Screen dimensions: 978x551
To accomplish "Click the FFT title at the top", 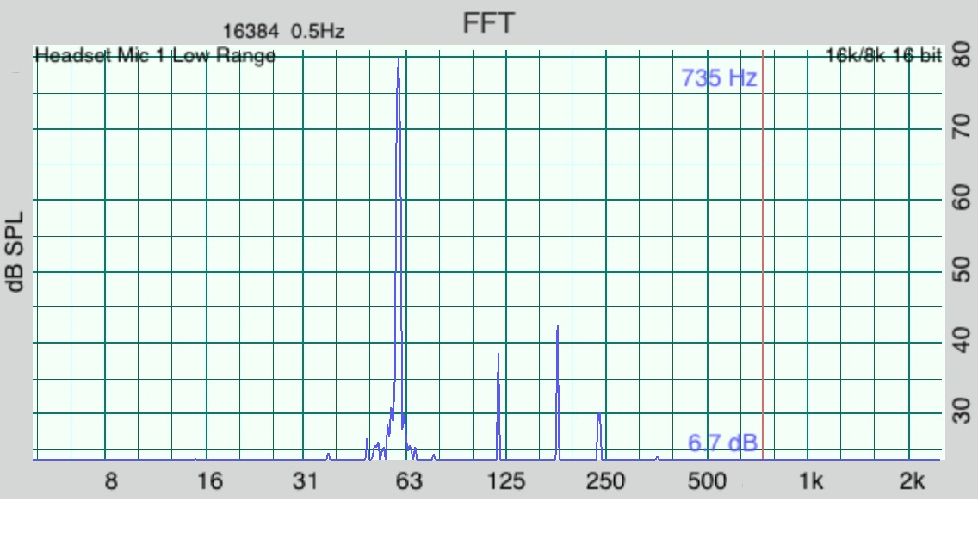I will click(x=488, y=24).
